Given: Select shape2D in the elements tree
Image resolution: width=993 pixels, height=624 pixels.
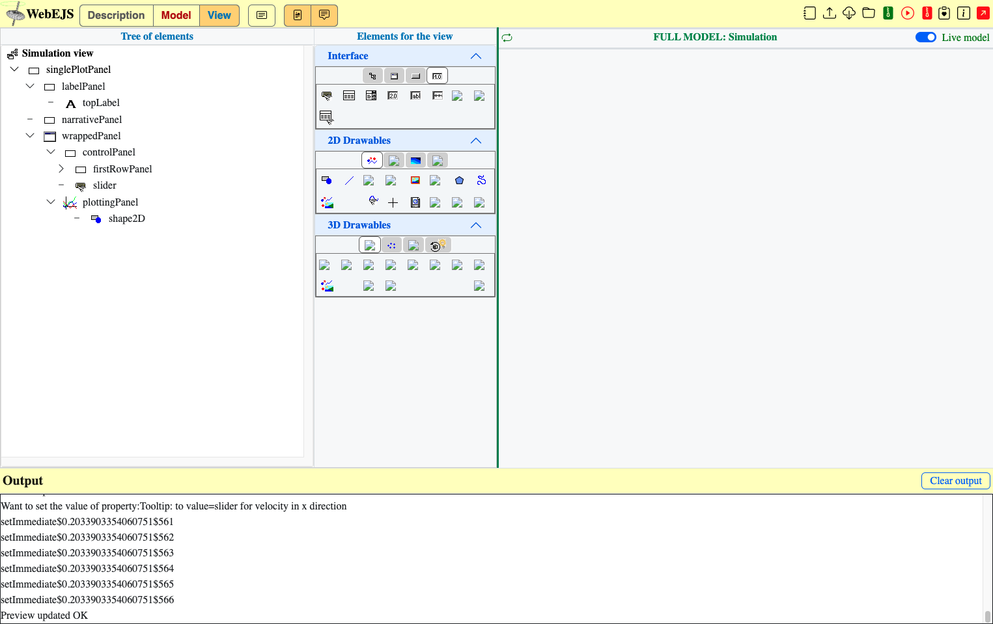Looking at the screenshot, I should [127, 219].
